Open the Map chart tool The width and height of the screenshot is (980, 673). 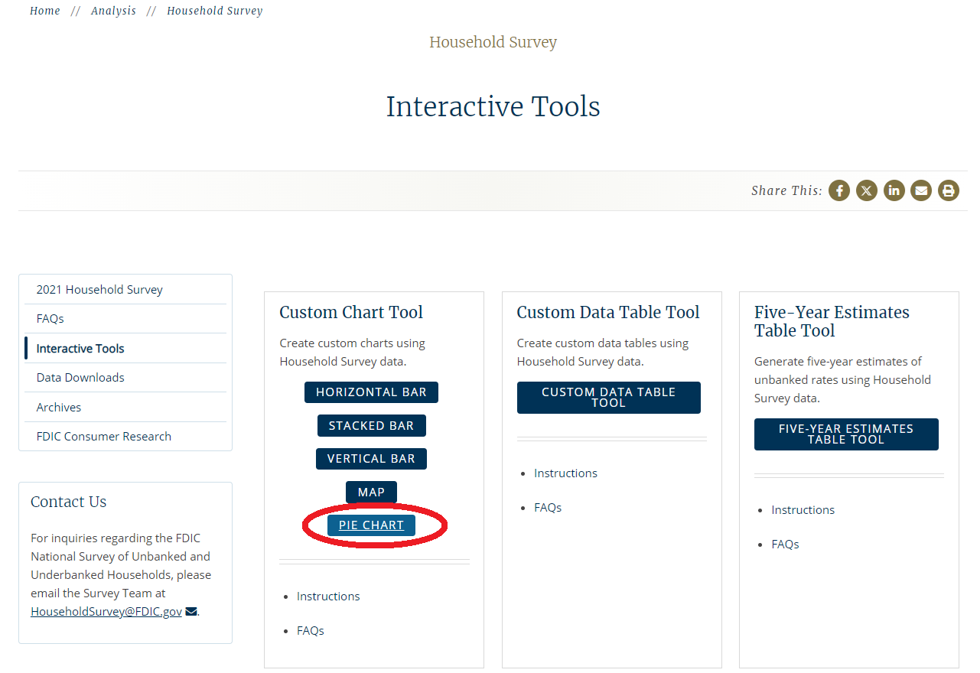pyautogui.click(x=371, y=493)
